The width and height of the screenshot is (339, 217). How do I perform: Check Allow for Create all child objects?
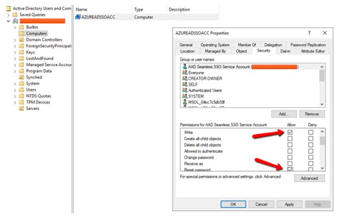pos(290,138)
